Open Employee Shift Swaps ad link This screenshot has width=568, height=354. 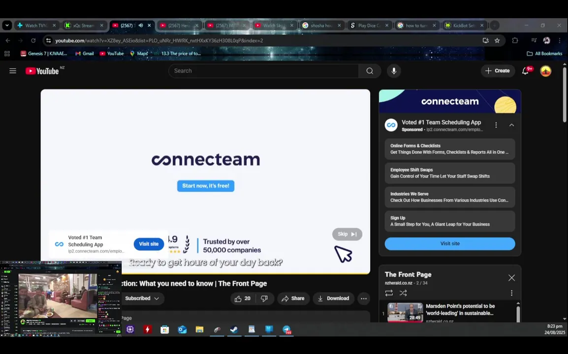coord(450,173)
